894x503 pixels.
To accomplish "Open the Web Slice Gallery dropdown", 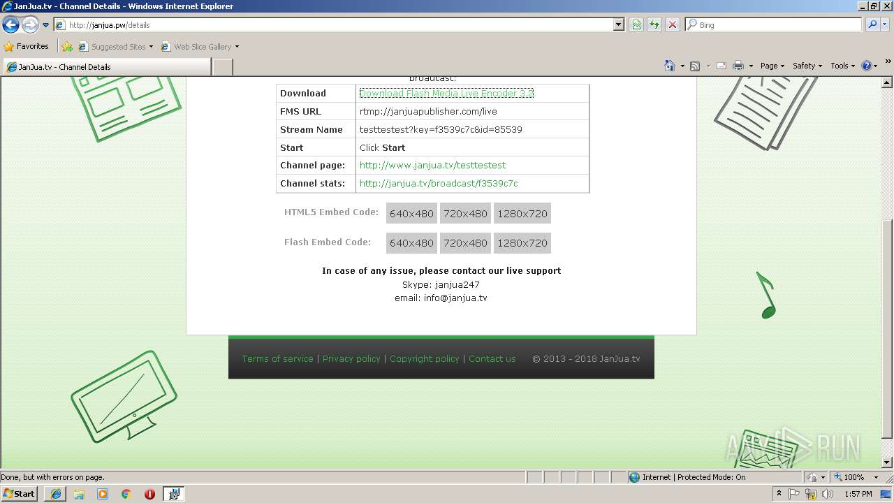I will (x=200, y=47).
